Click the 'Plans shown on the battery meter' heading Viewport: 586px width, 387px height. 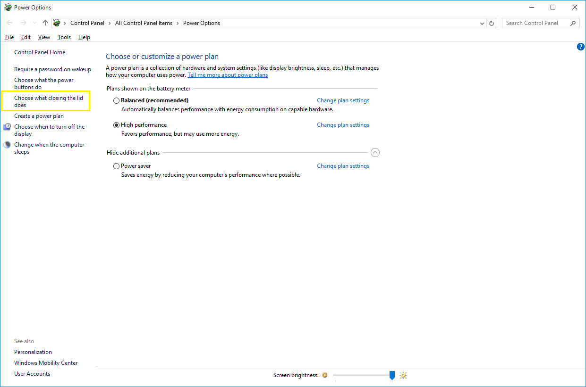tap(148, 89)
